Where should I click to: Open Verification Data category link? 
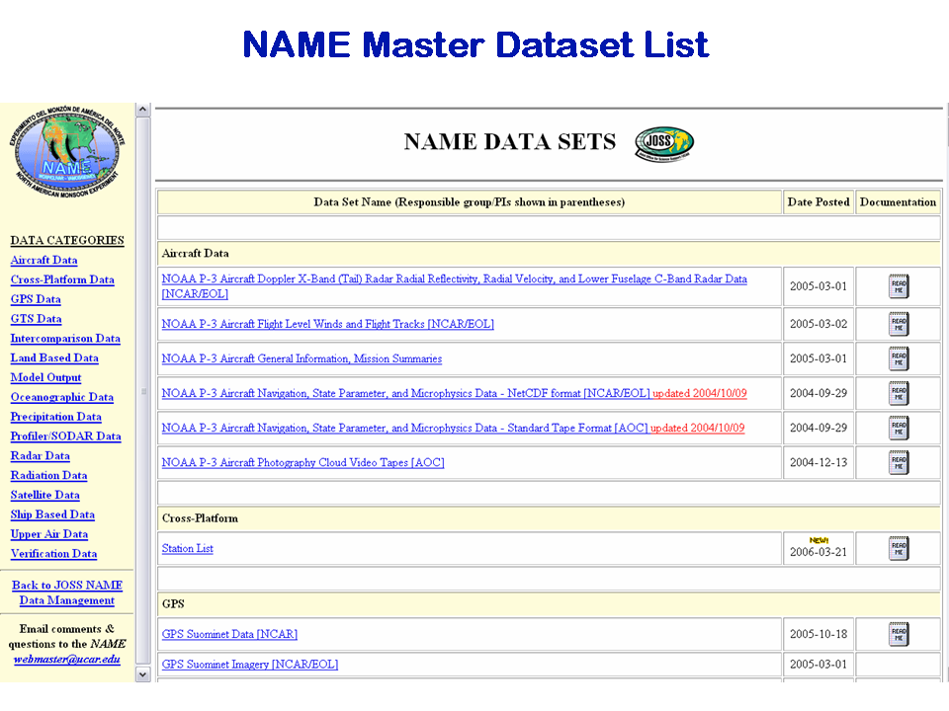[x=53, y=554]
